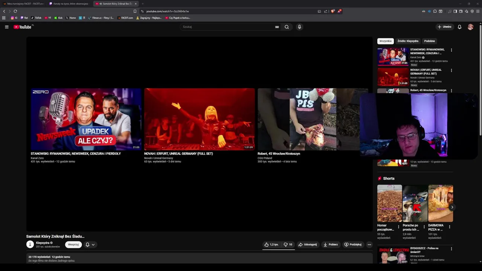The image size is (482, 271).
Task: Open the on-screen keyboard icon in search
Action: coord(277,27)
